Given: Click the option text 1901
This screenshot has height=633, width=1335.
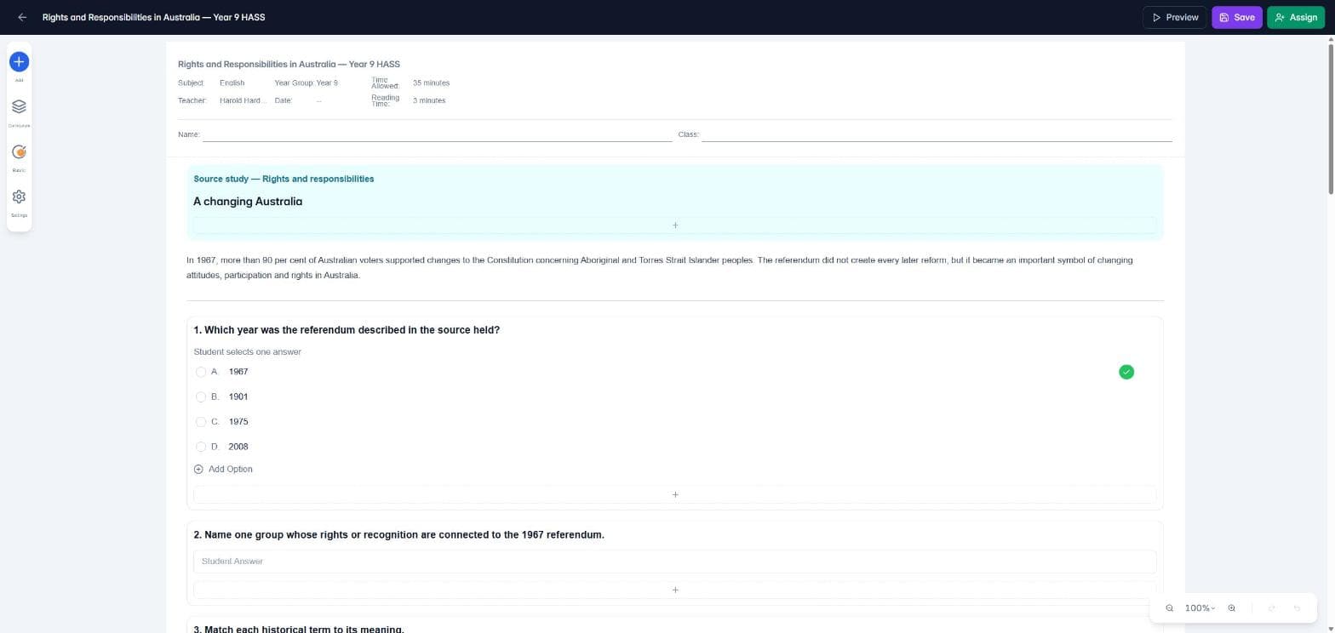Looking at the screenshot, I should click(x=238, y=396).
